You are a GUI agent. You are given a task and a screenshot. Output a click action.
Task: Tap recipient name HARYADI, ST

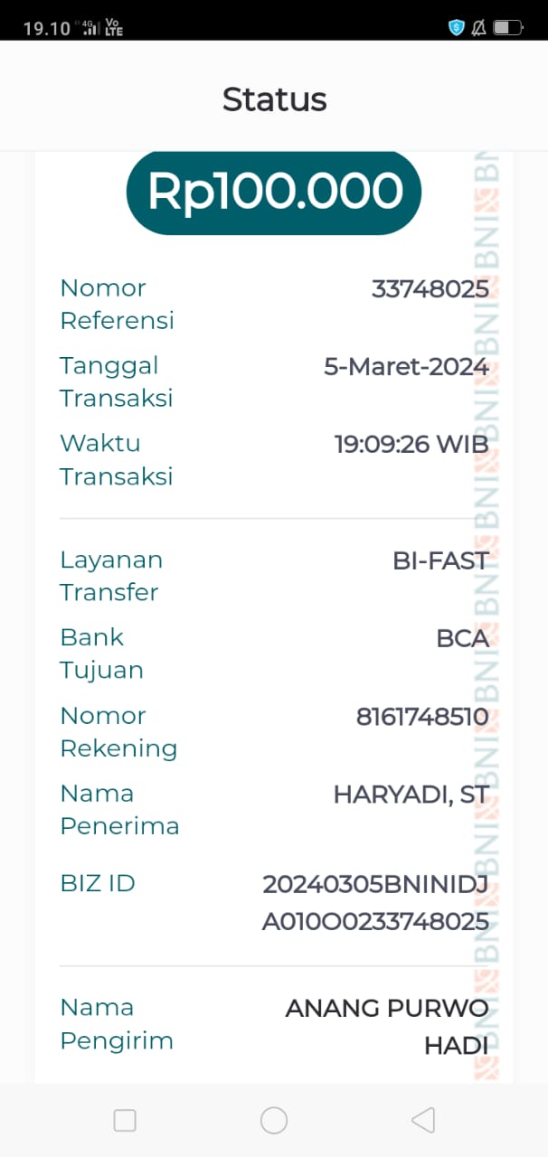point(411,795)
